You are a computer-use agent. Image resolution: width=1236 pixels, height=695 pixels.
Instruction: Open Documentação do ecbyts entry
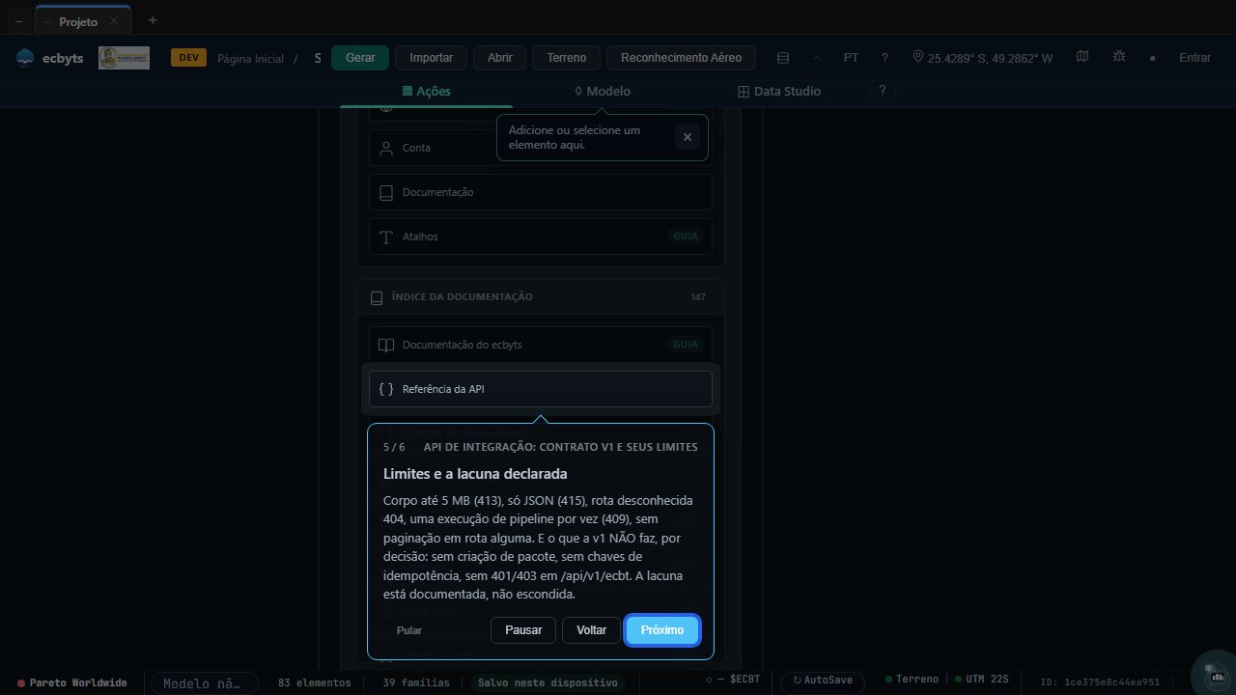(x=540, y=345)
